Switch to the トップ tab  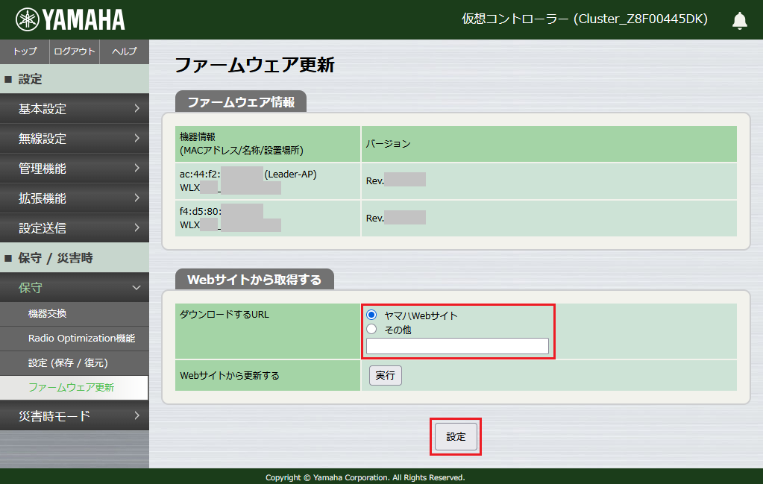(x=24, y=52)
